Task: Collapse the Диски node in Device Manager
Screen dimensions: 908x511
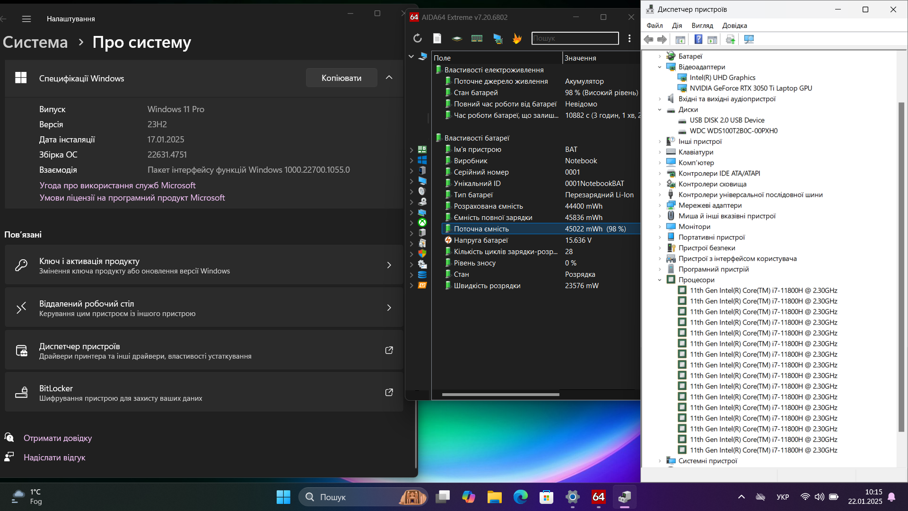Action: [660, 110]
